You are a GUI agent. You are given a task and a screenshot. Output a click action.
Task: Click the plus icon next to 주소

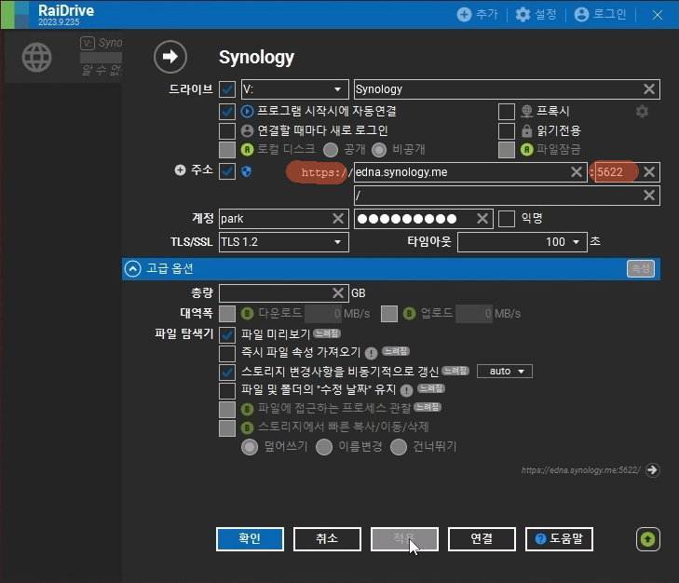(x=180, y=170)
